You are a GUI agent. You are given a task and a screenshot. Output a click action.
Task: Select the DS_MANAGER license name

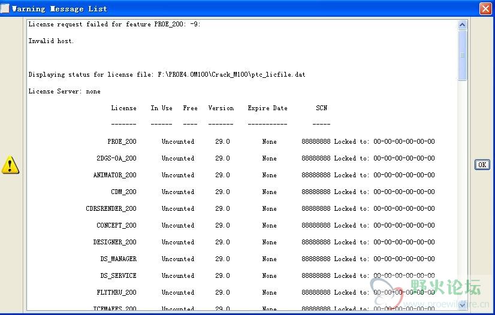119,259
